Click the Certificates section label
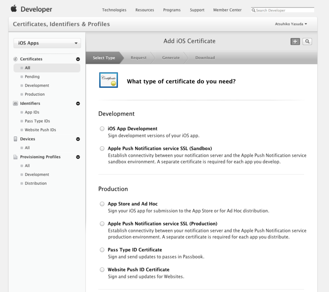329x292 pixels. [x=31, y=59]
